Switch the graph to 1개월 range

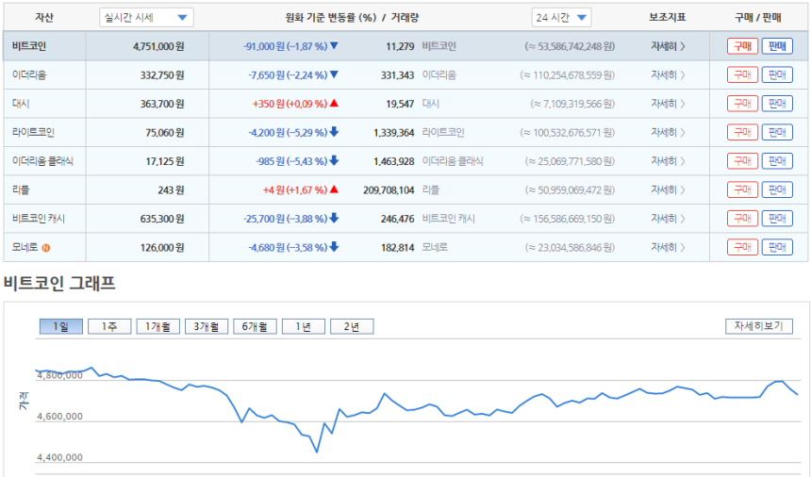pyautogui.click(x=157, y=326)
